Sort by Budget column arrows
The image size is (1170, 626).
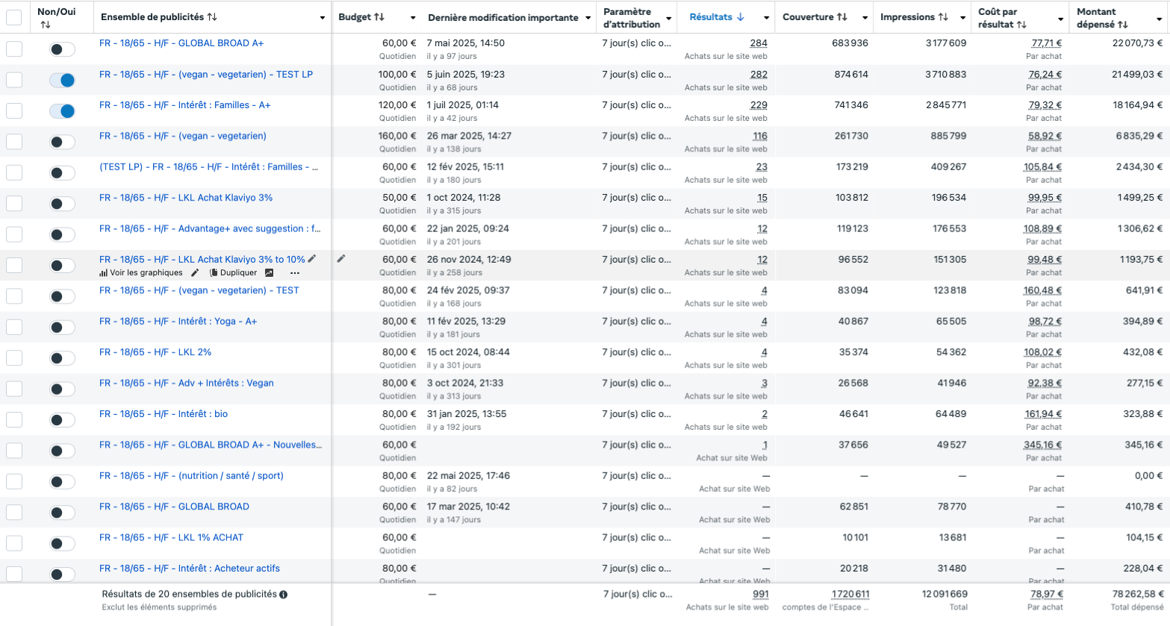pyautogui.click(x=379, y=17)
